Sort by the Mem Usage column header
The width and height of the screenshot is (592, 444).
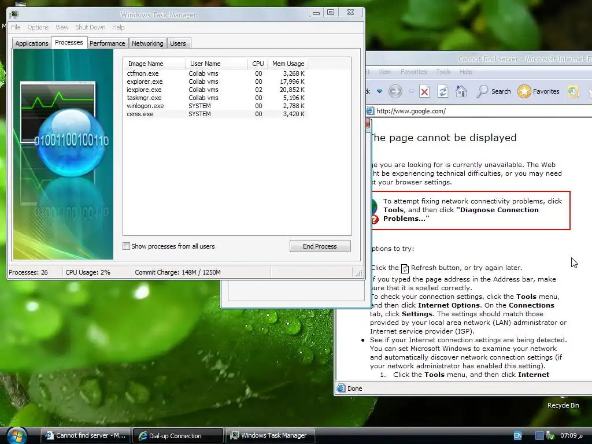pos(288,64)
